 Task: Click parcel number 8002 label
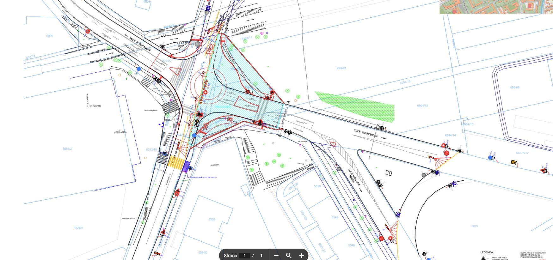coord(475,226)
